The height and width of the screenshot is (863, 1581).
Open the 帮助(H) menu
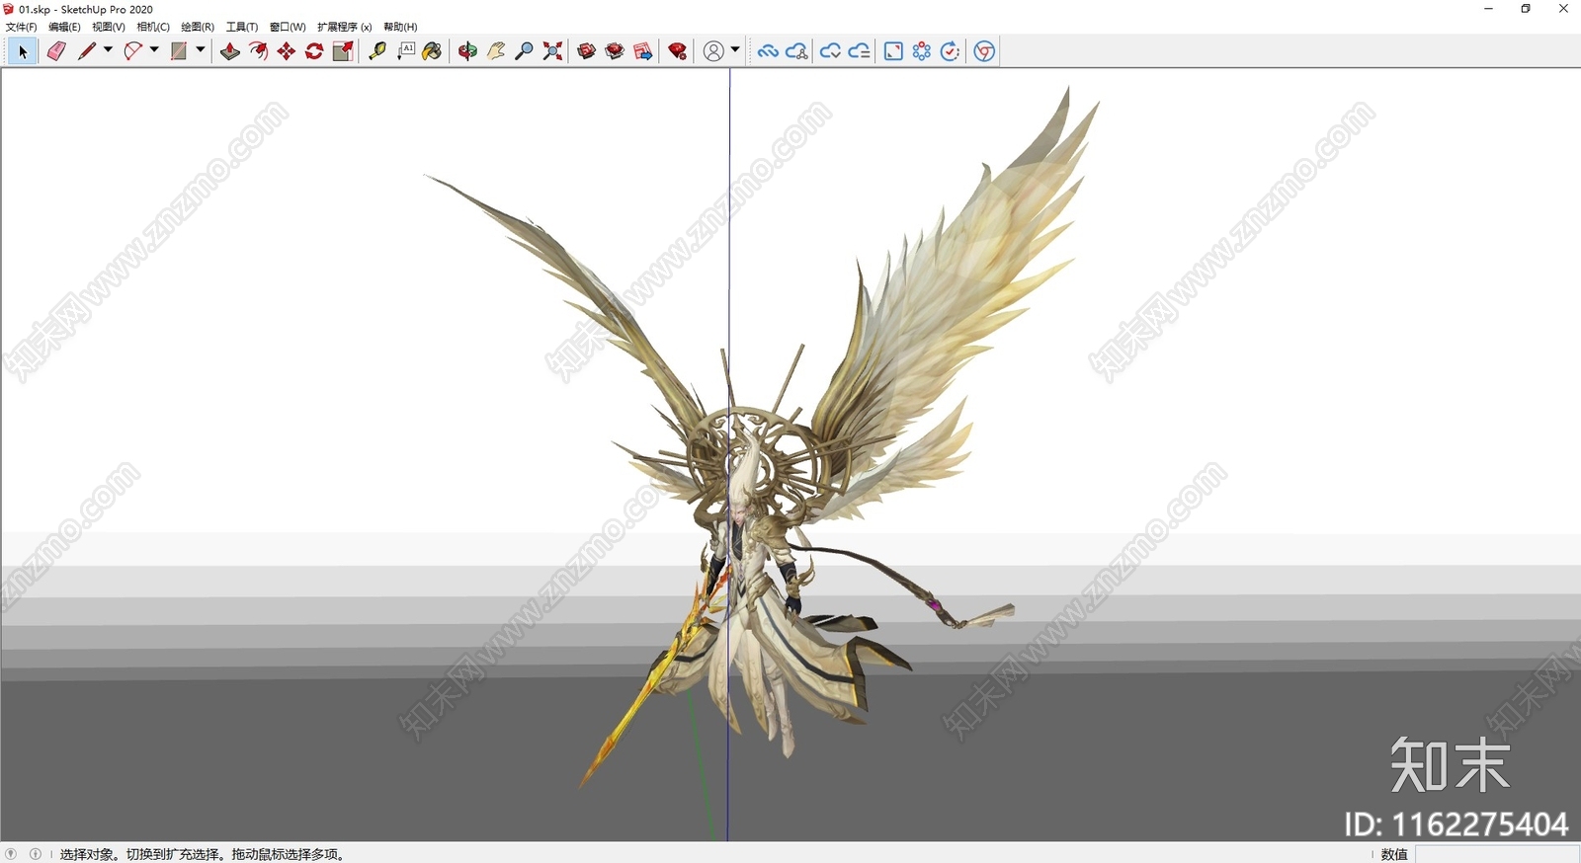[x=400, y=27]
